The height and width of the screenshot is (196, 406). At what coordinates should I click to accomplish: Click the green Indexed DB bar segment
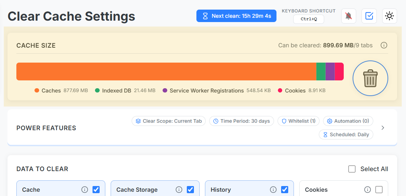pos(321,71)
